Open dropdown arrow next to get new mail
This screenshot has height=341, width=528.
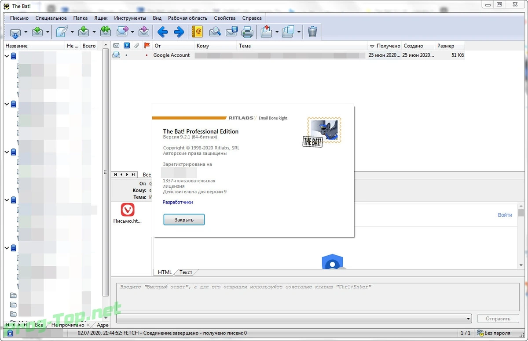click(26, 32)
